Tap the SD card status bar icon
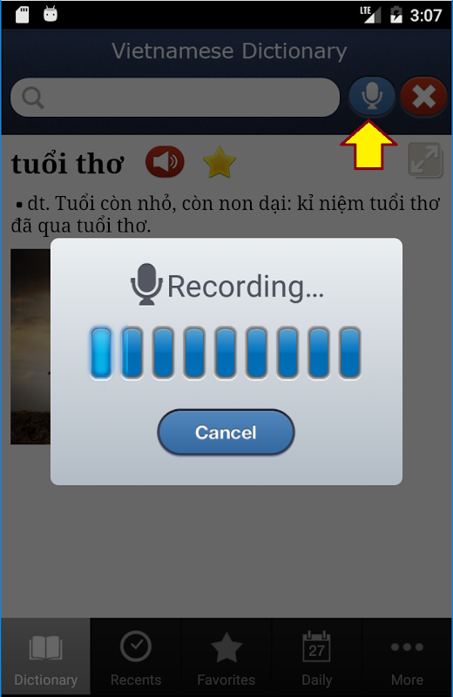This screenshot has height=697, width=453. pos(23,15)
